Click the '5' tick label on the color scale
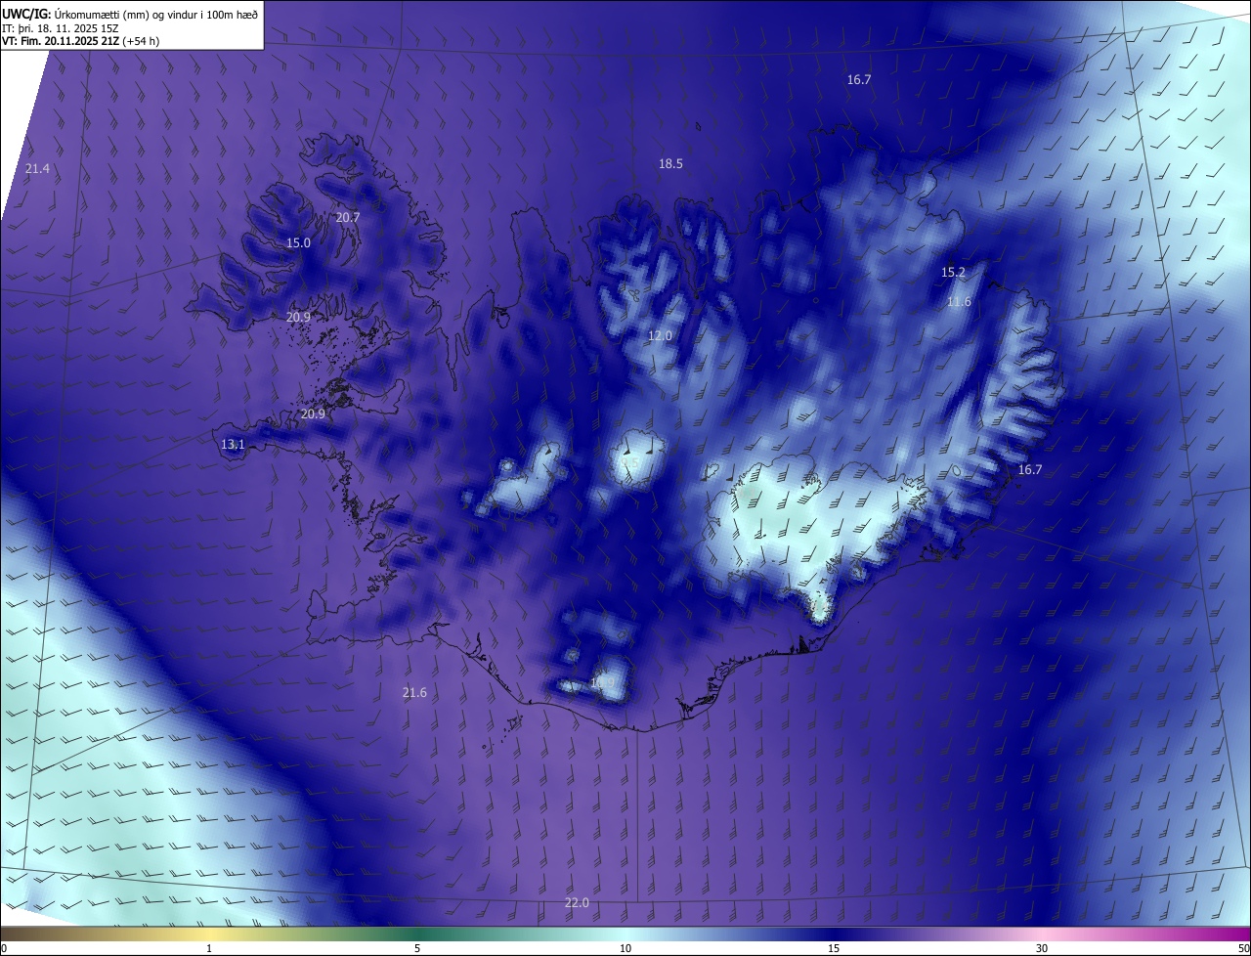Viewport: 1251px width, 956px height. tap(417, 948)
